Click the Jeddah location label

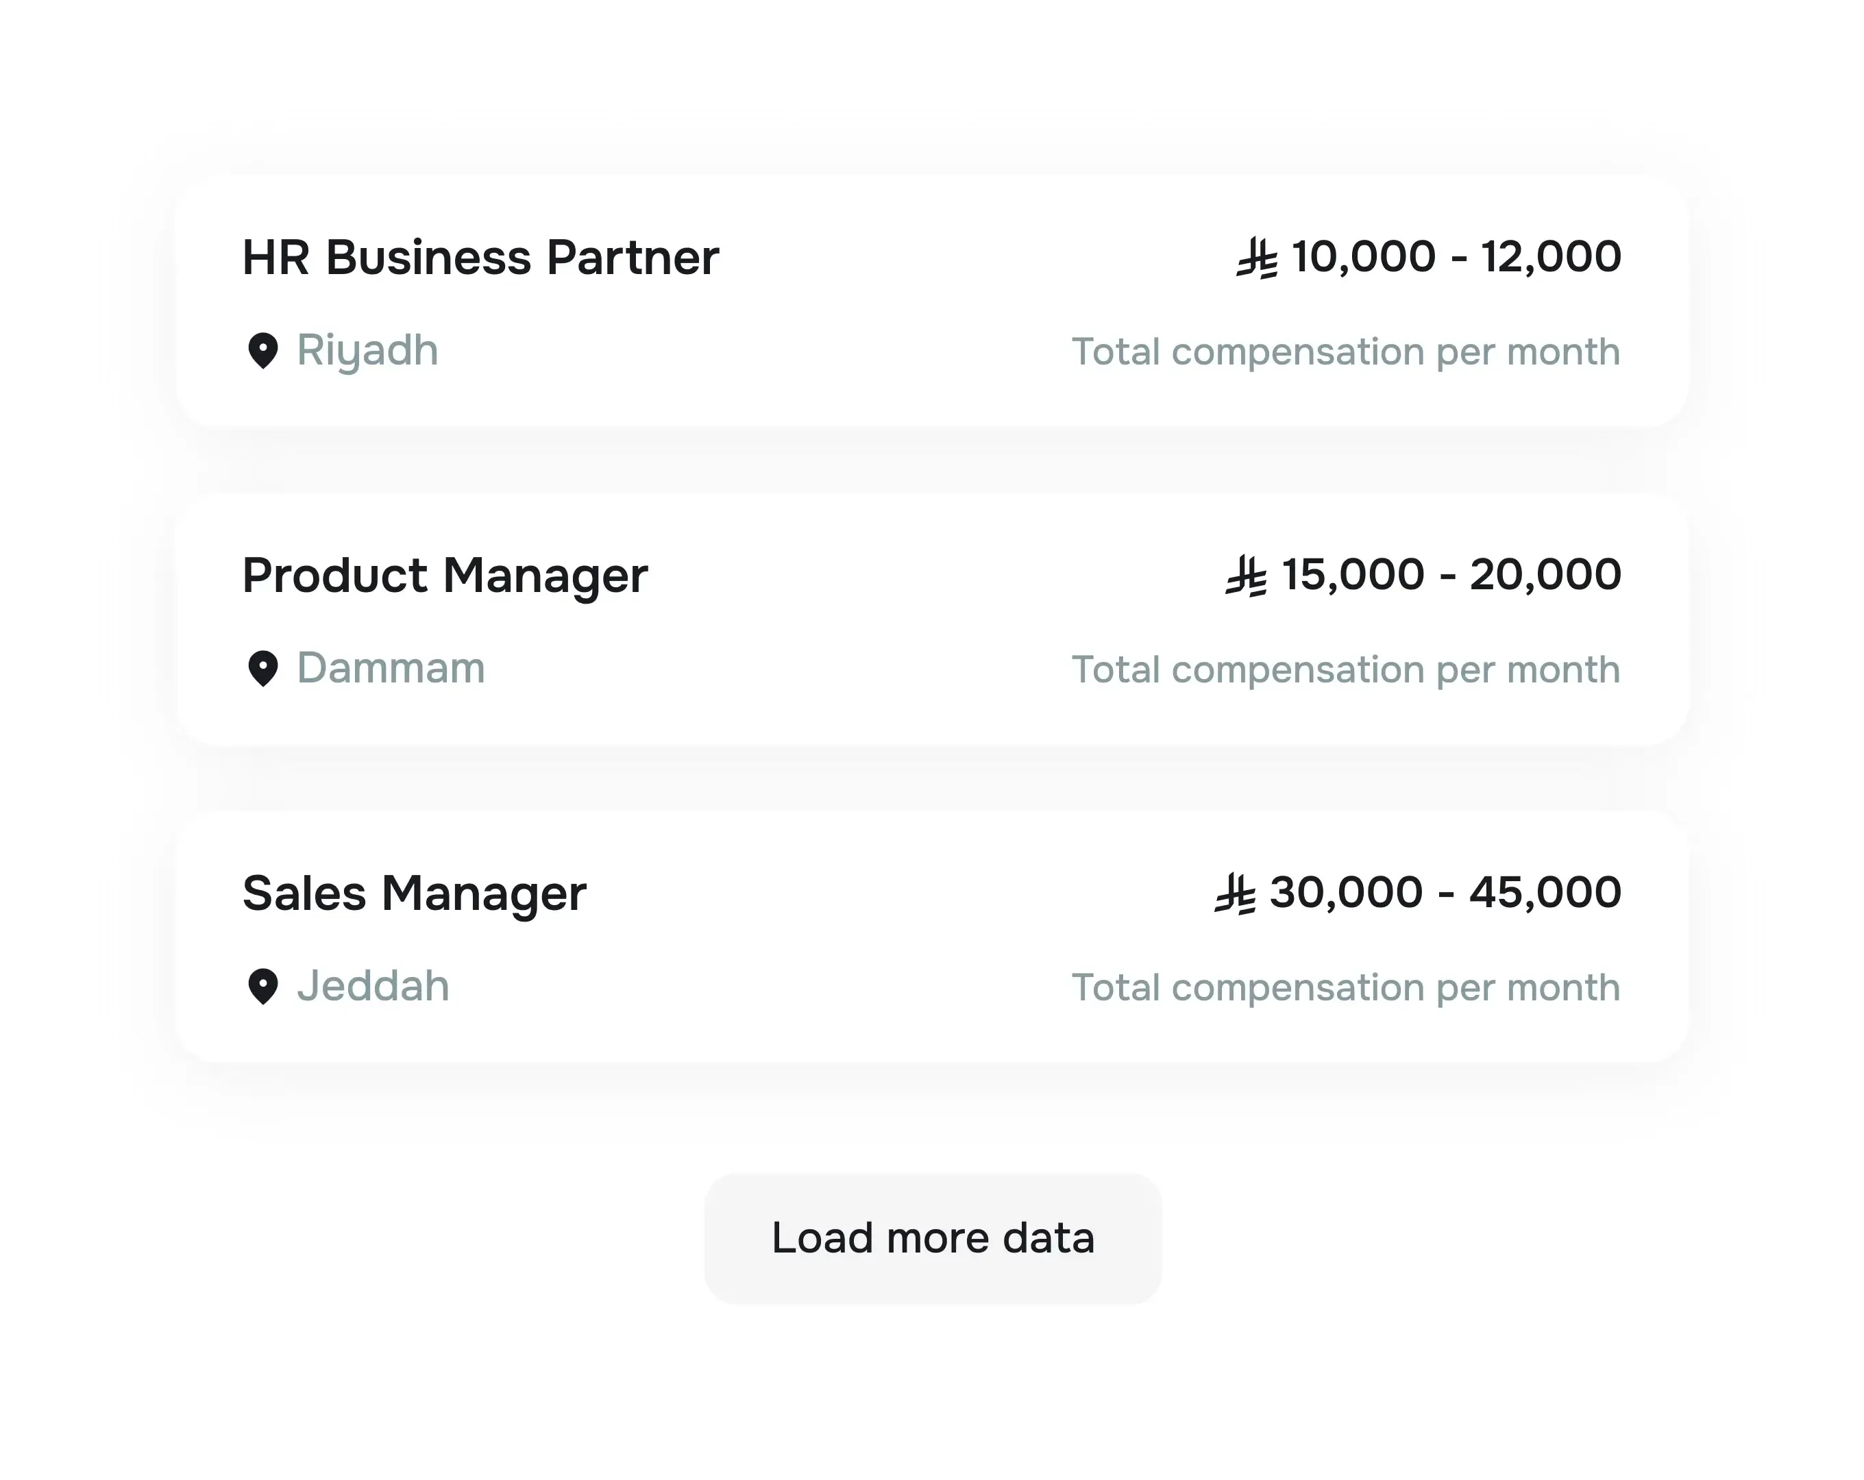[373, 985]
